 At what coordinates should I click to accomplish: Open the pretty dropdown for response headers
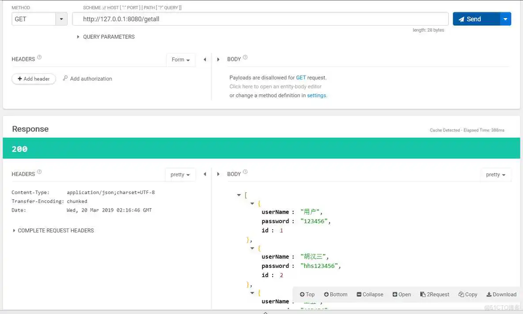click(180, 174)
